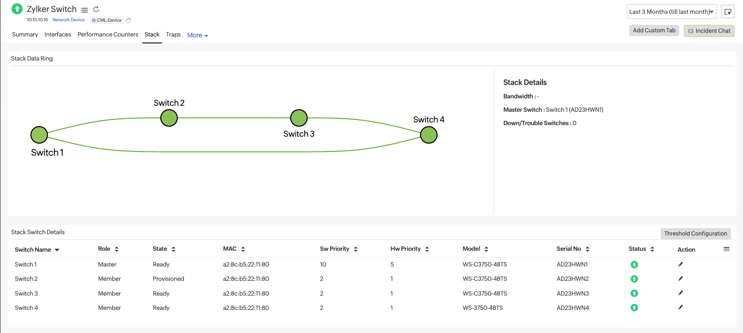Click the tag icon beside CML:Device
This screenshot has height=333, width=743.
coord(129,20)
